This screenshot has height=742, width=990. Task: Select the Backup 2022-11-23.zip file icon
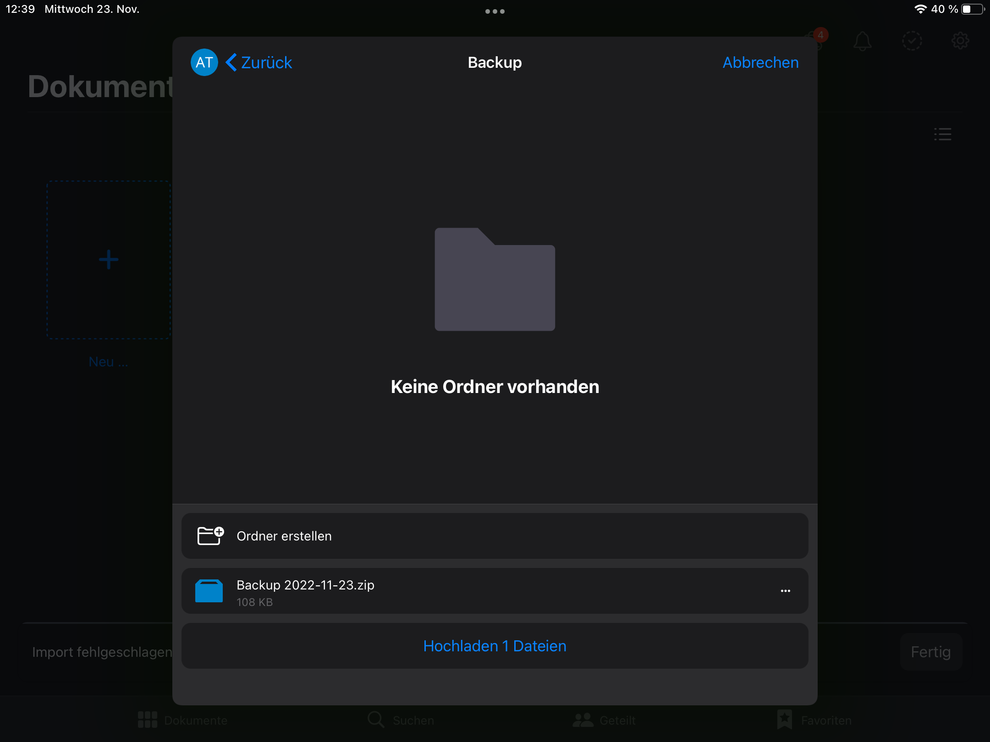(209, 591)
